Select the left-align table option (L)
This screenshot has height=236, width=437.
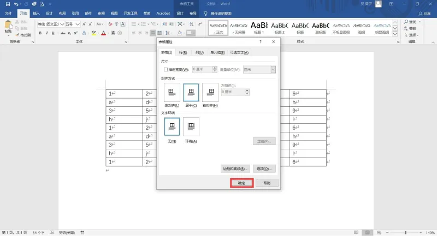[x=172, y=92]
